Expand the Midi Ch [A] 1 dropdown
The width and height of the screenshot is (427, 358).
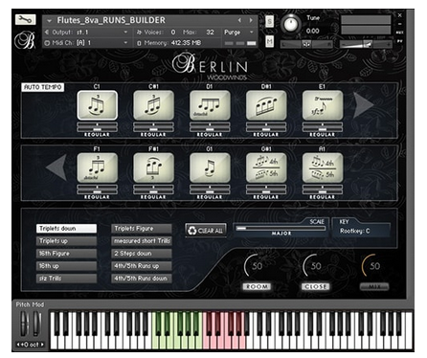(86, 43)
